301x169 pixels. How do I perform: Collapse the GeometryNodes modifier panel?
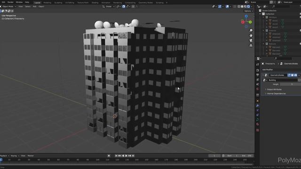pos(263,75)
